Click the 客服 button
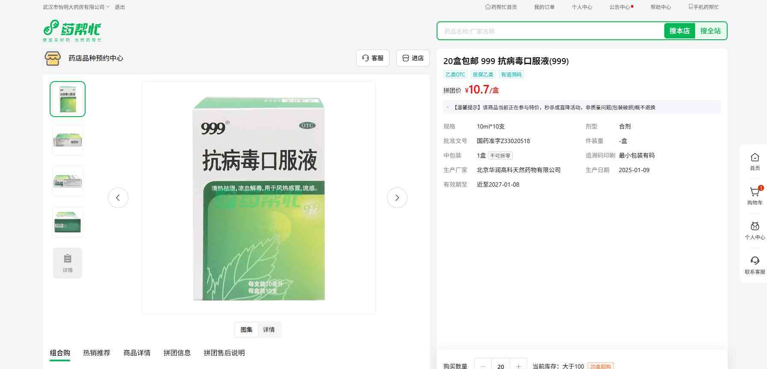The height and width of the screenshot is (369, 767). pyautogui.click(x=373, y=58)
